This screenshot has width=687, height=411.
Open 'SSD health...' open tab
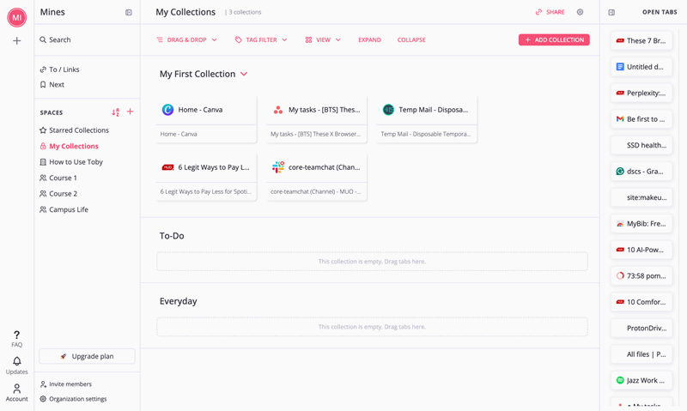coord(641,145)
